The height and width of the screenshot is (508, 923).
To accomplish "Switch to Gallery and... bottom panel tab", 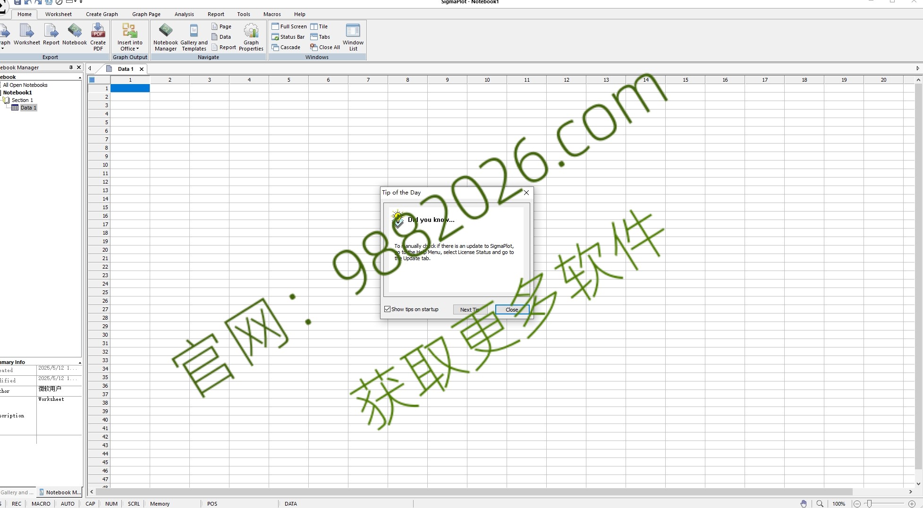I will [17, 492].
